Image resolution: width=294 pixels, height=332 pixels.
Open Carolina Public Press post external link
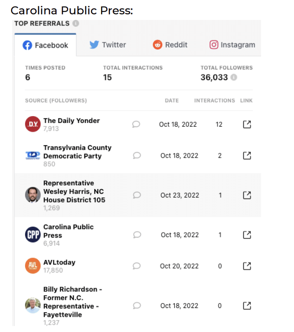coord(247,235)
